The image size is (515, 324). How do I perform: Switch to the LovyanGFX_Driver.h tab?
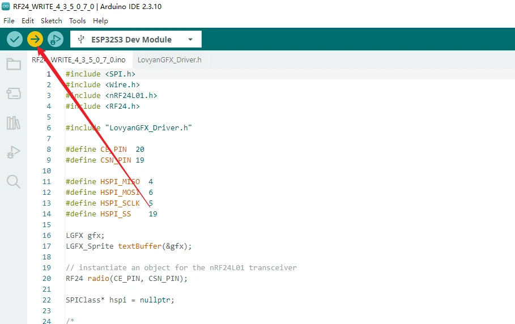169,59
